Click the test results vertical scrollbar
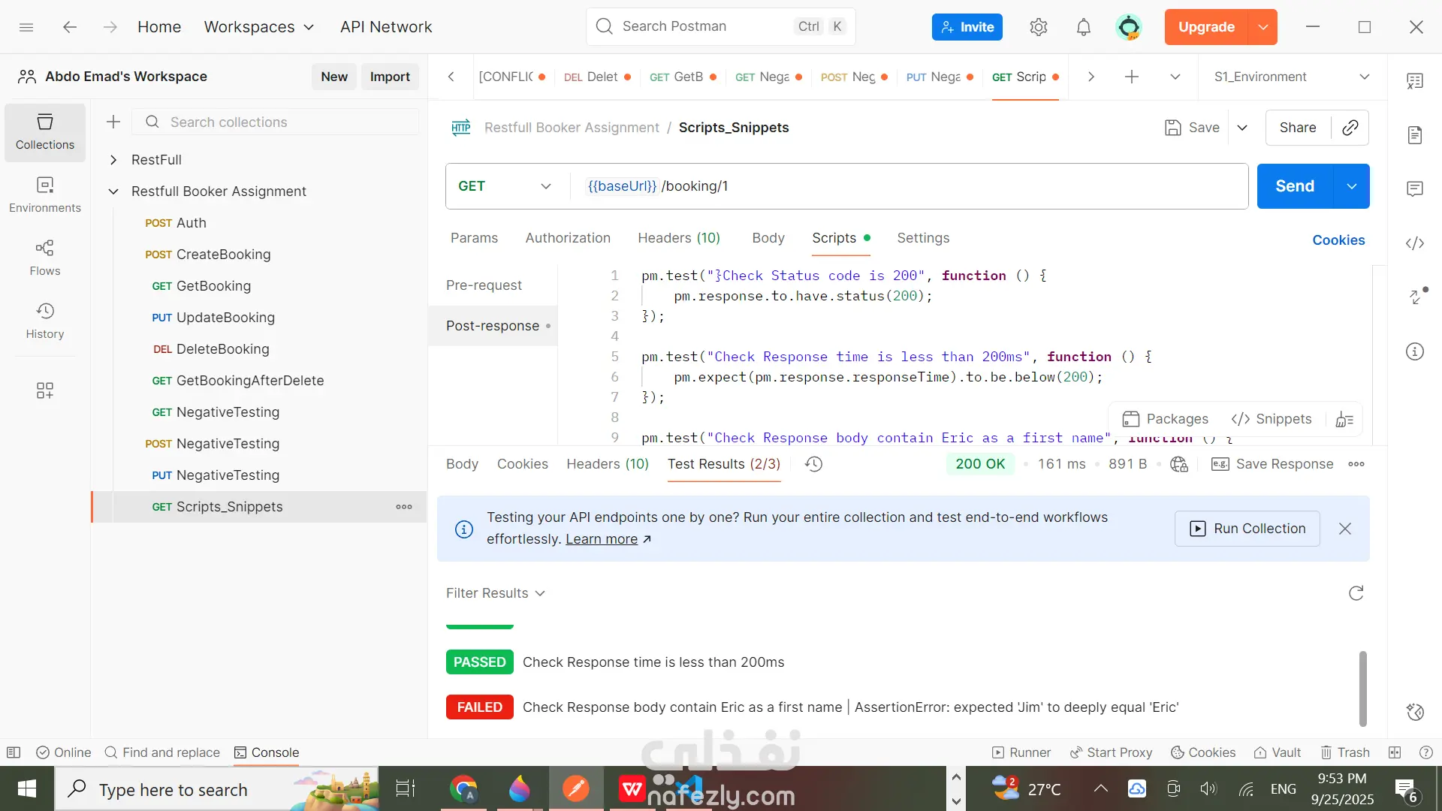Image resolution: width=1442 pixels, height=811 pixels. tap(1362, 688)
